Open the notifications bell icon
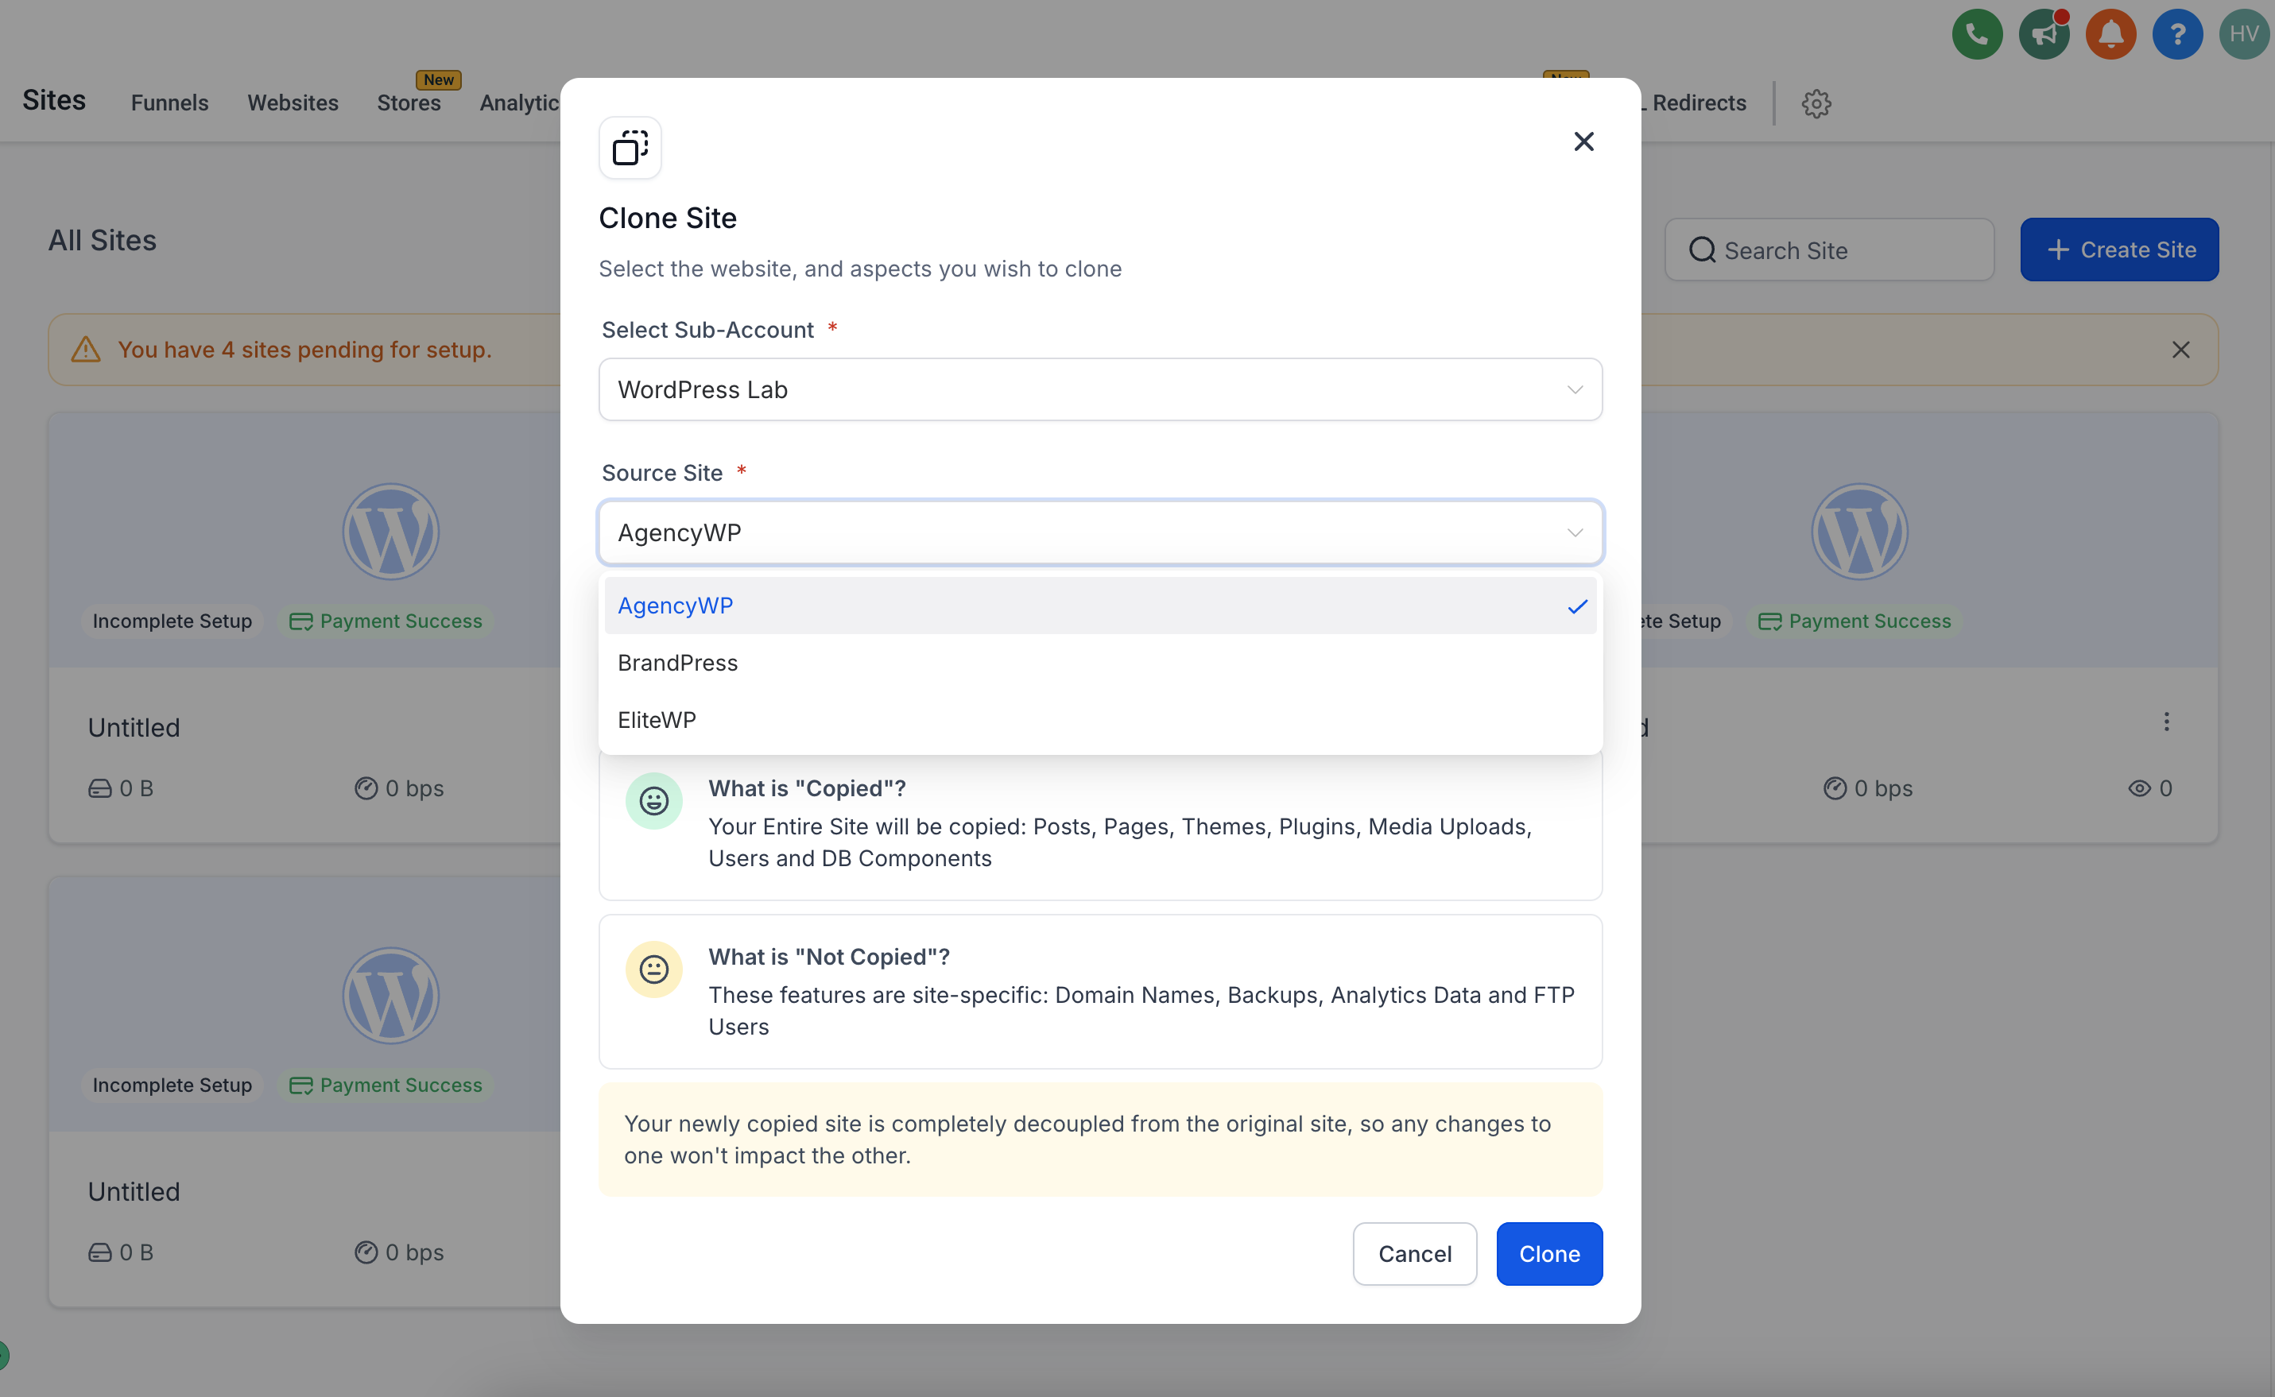Image resolution: width=2275 pixels, height=1397 pixels. click(2110, 35)
